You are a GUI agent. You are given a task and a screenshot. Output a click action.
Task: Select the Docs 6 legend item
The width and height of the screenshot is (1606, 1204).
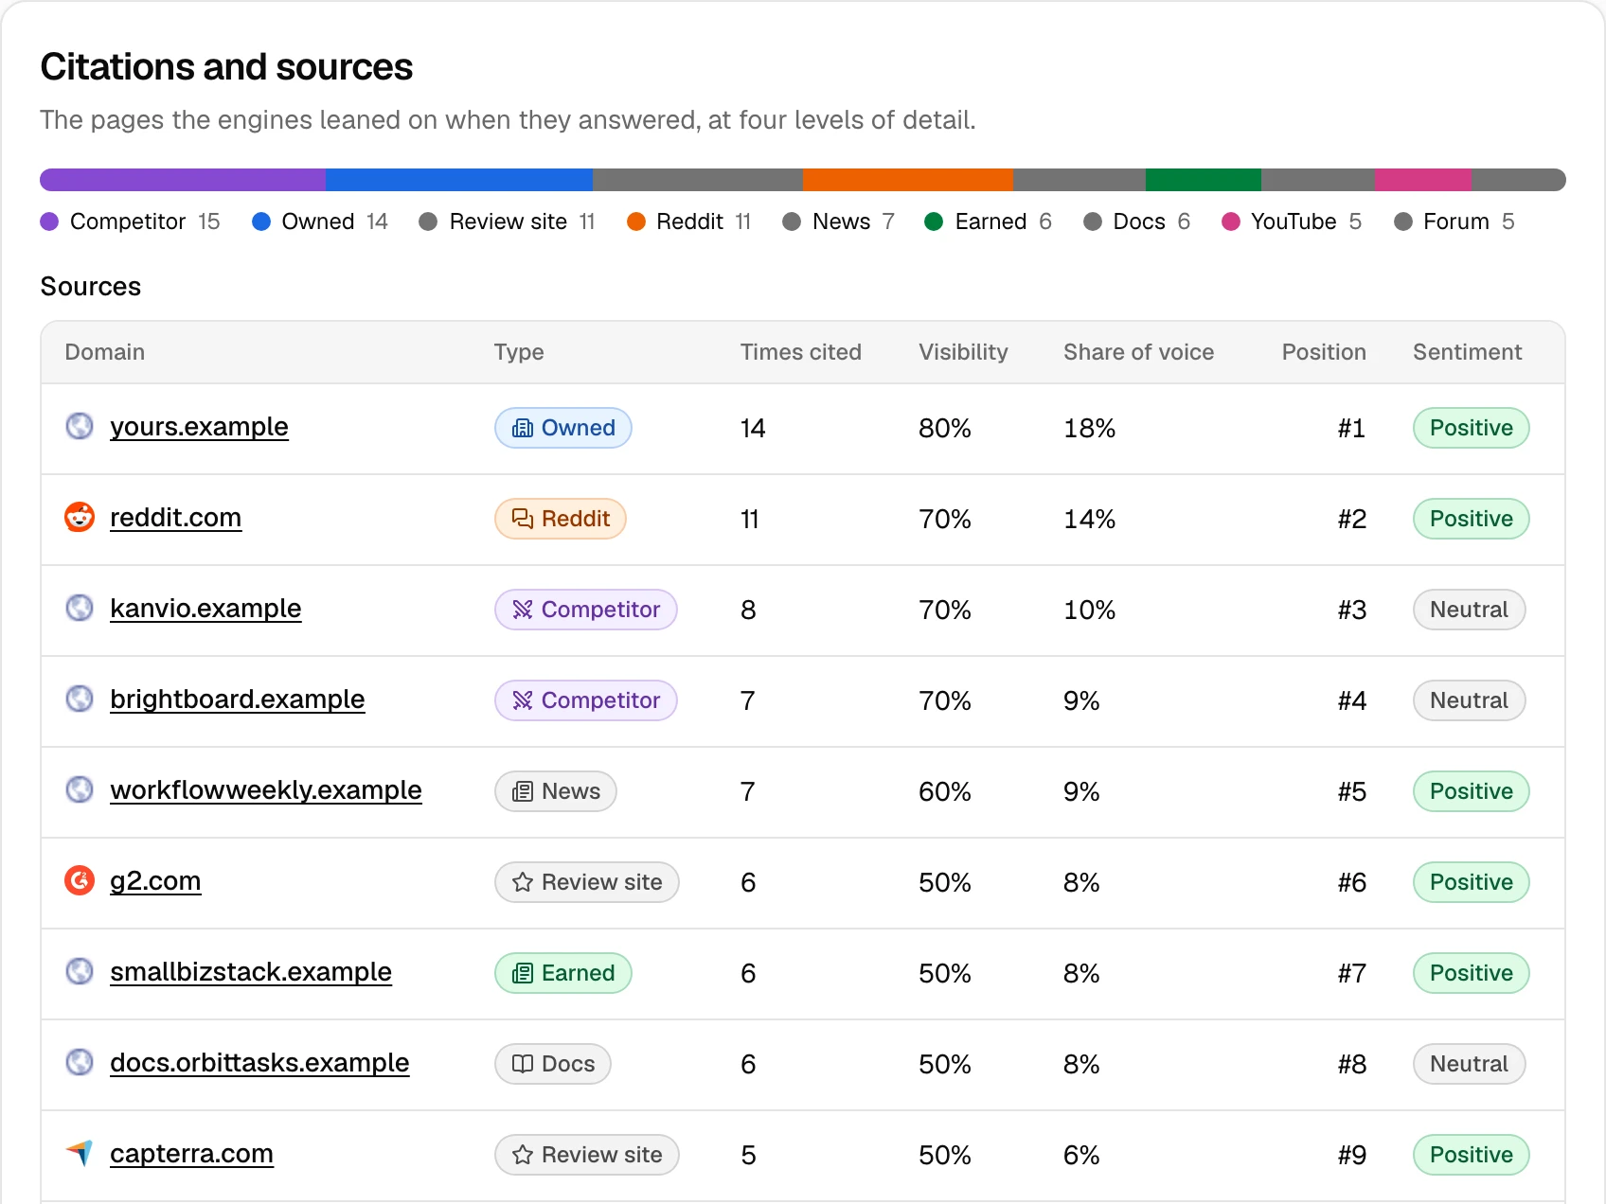[1137, 221]
